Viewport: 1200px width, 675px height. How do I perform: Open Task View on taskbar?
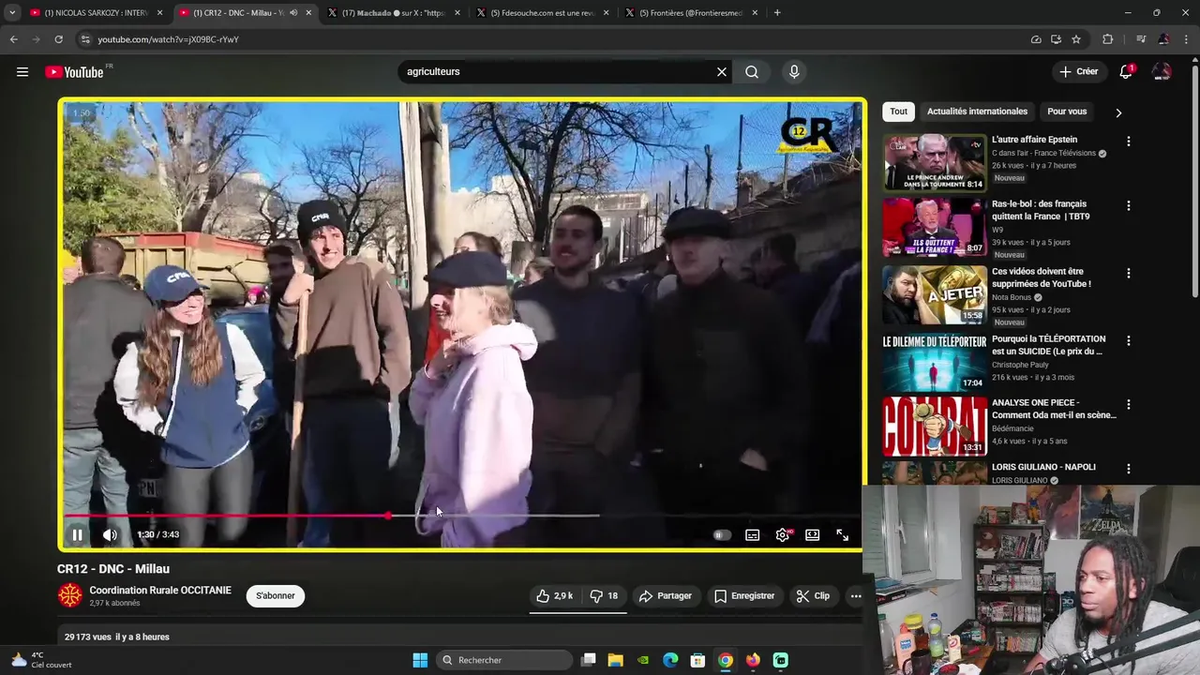pyautogui.click(x=589, y=660)
